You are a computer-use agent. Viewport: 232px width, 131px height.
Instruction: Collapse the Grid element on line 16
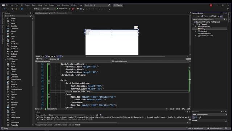click(49, 81)
